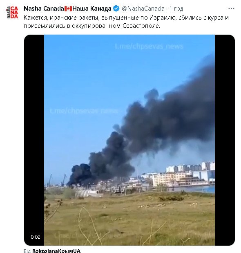Click the top t.me/chpsevas_news watermark
Screen dimensions: 241x253
click(149, 47)
